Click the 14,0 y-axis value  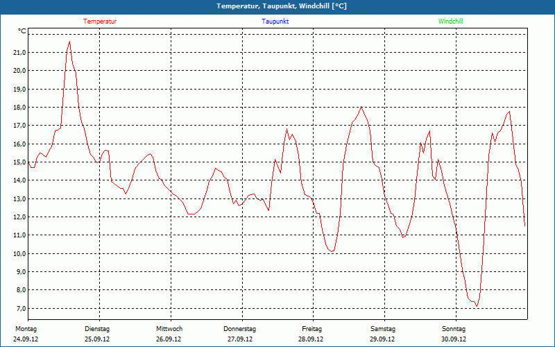[20, 180]
